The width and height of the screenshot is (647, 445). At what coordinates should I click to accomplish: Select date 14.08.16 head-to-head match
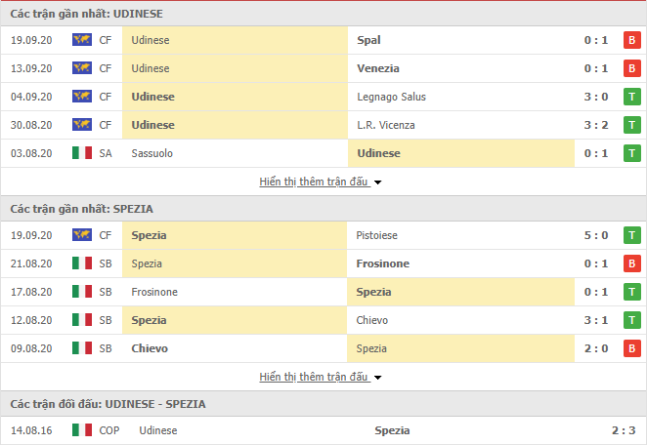[x=31, y=430]
